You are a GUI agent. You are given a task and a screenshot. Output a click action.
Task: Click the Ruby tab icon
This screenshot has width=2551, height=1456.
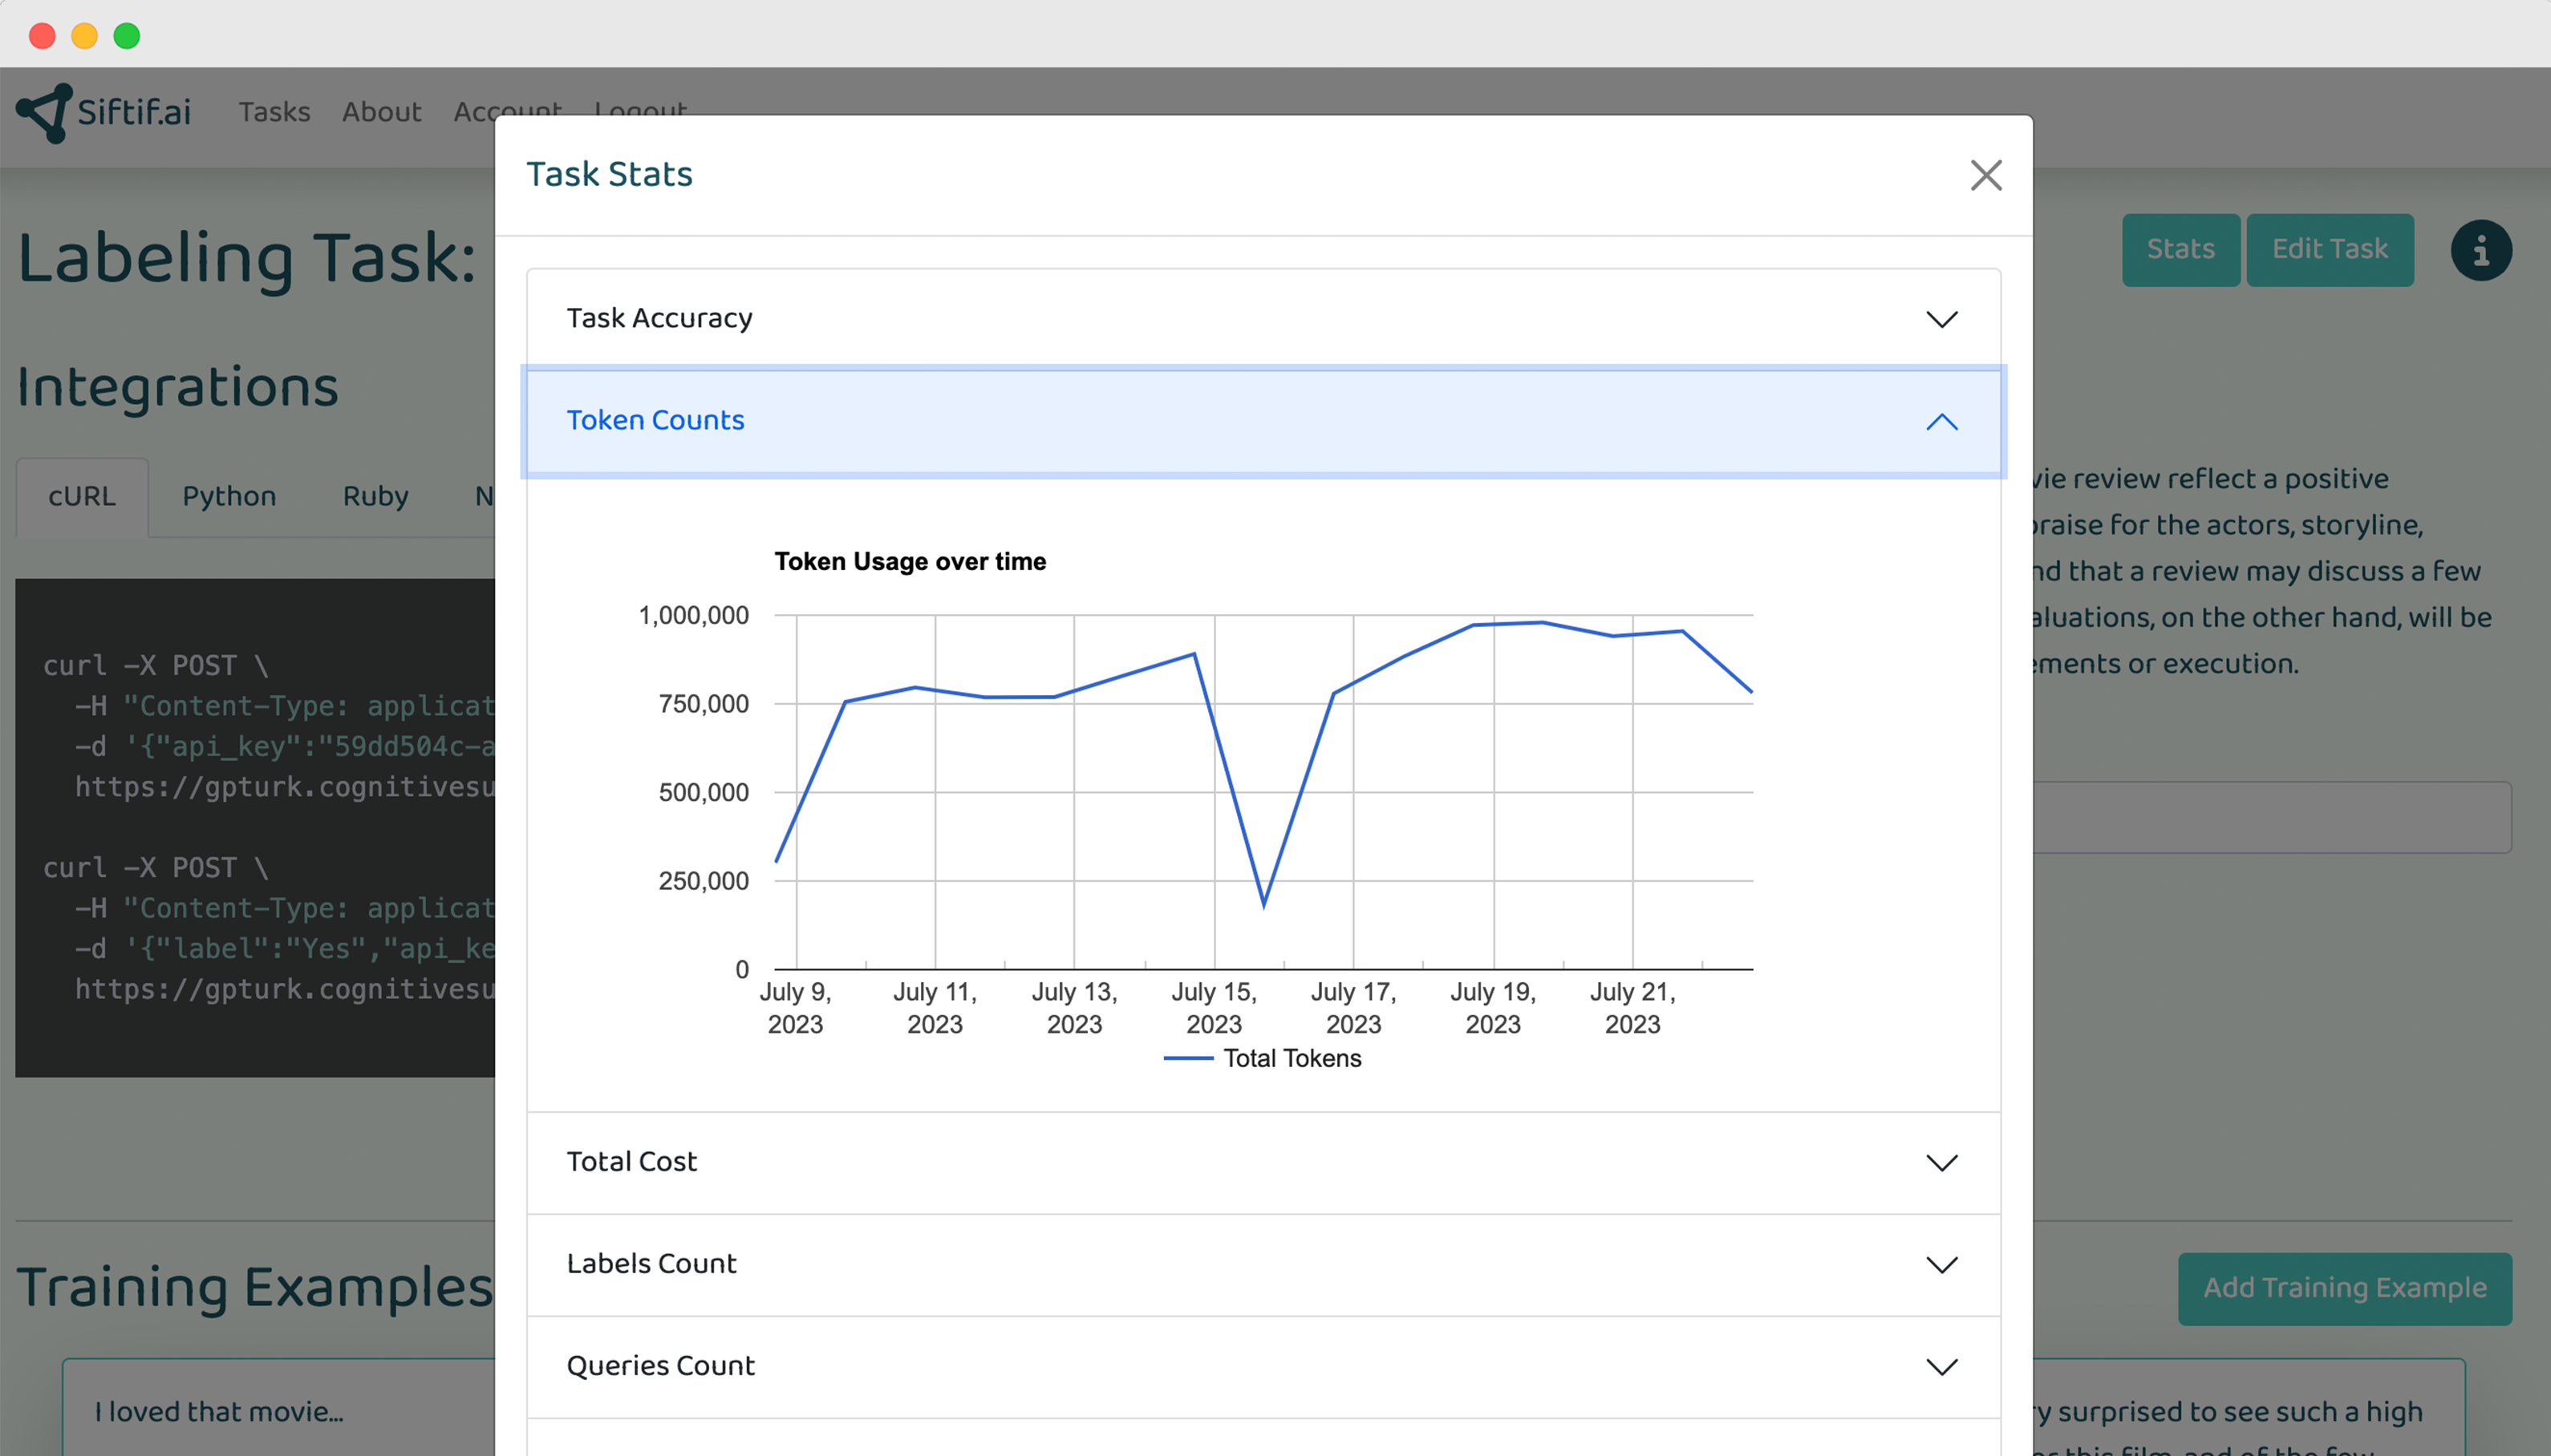tap(375, 494)
